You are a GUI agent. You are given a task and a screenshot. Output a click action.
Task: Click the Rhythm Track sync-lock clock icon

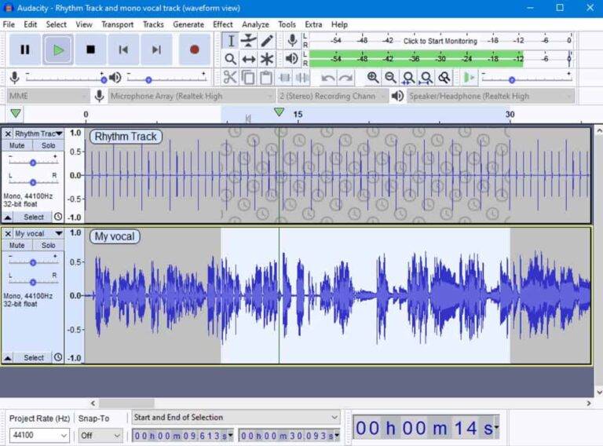click(58, 217)
